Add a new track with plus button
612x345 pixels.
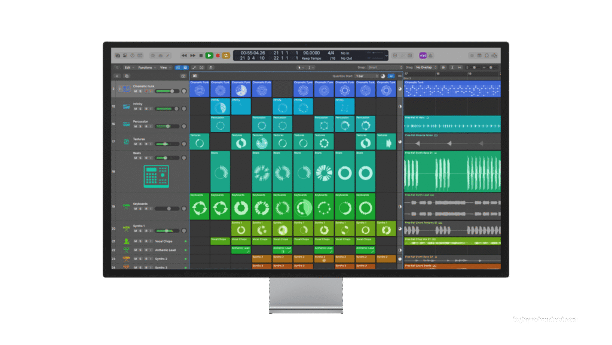click(x=117, y=76)
